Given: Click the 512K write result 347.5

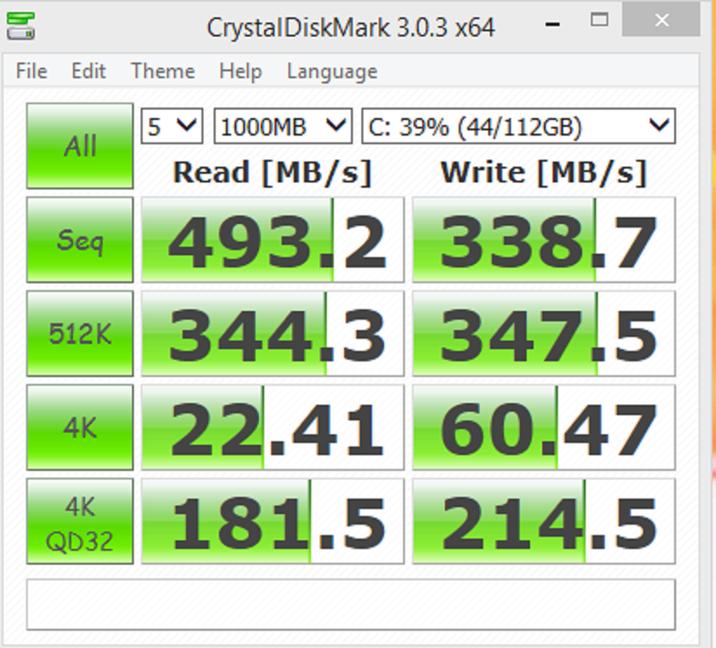Looking at the screenshot, I should 544,334.
